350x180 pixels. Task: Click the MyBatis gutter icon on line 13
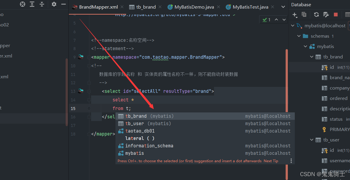[x=80, y=91]
